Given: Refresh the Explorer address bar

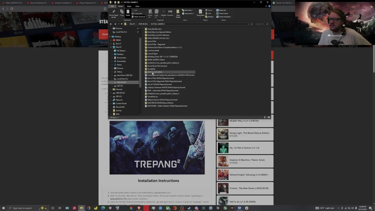Looking at the screenshot, I should tap(251, 24).
